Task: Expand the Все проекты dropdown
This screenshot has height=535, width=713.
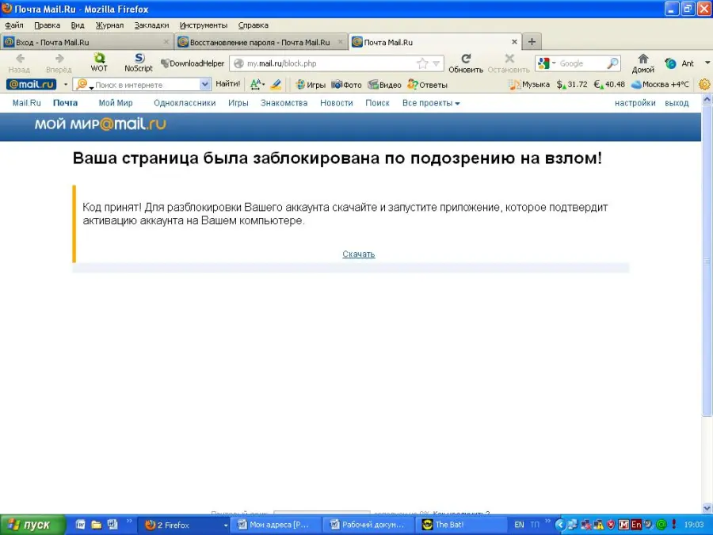Action: click(x=431, y=103)
